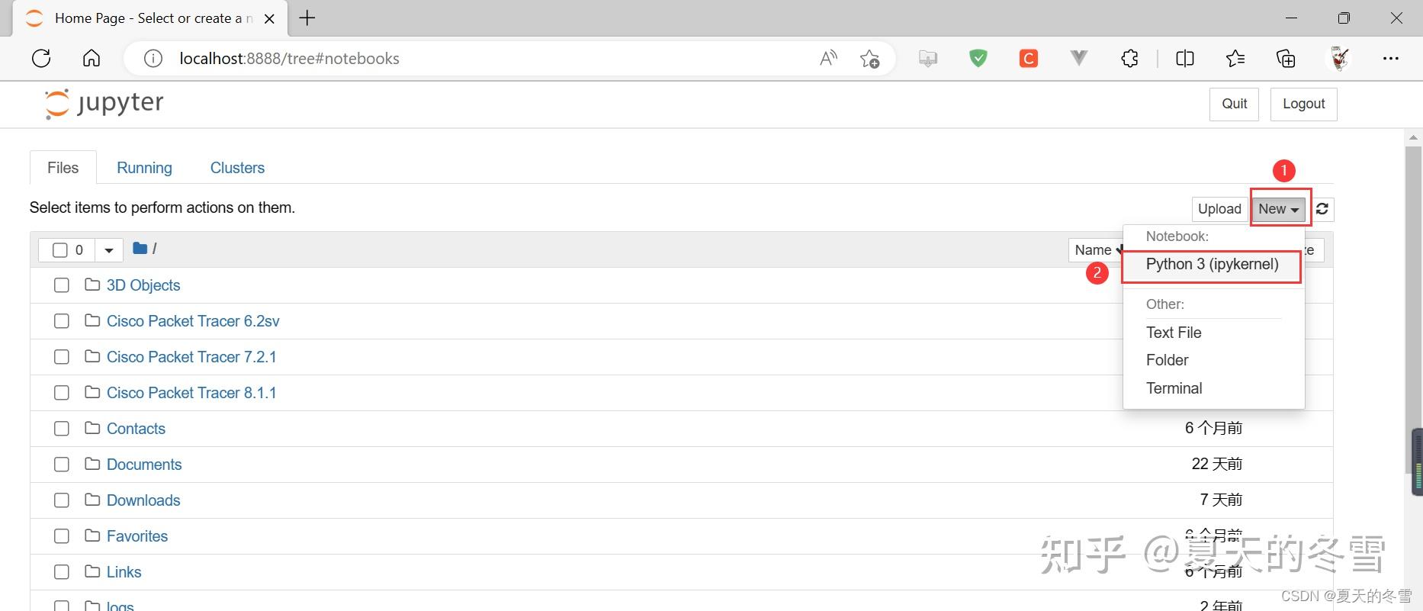This screenshot has height=611, width=1423.
Task: Click the Logout button
Action: (x=1303, y=104)
